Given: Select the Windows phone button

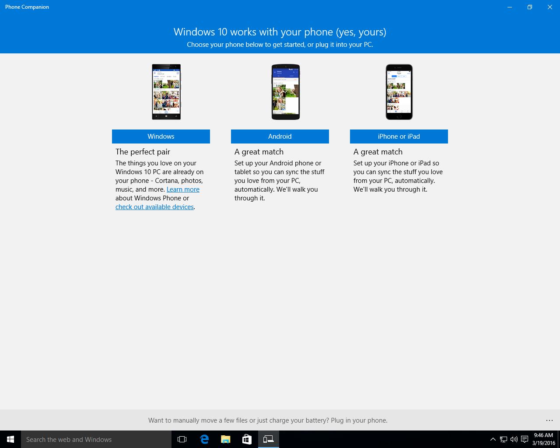Looking at the screenshot, I should (x=161, y=136).
